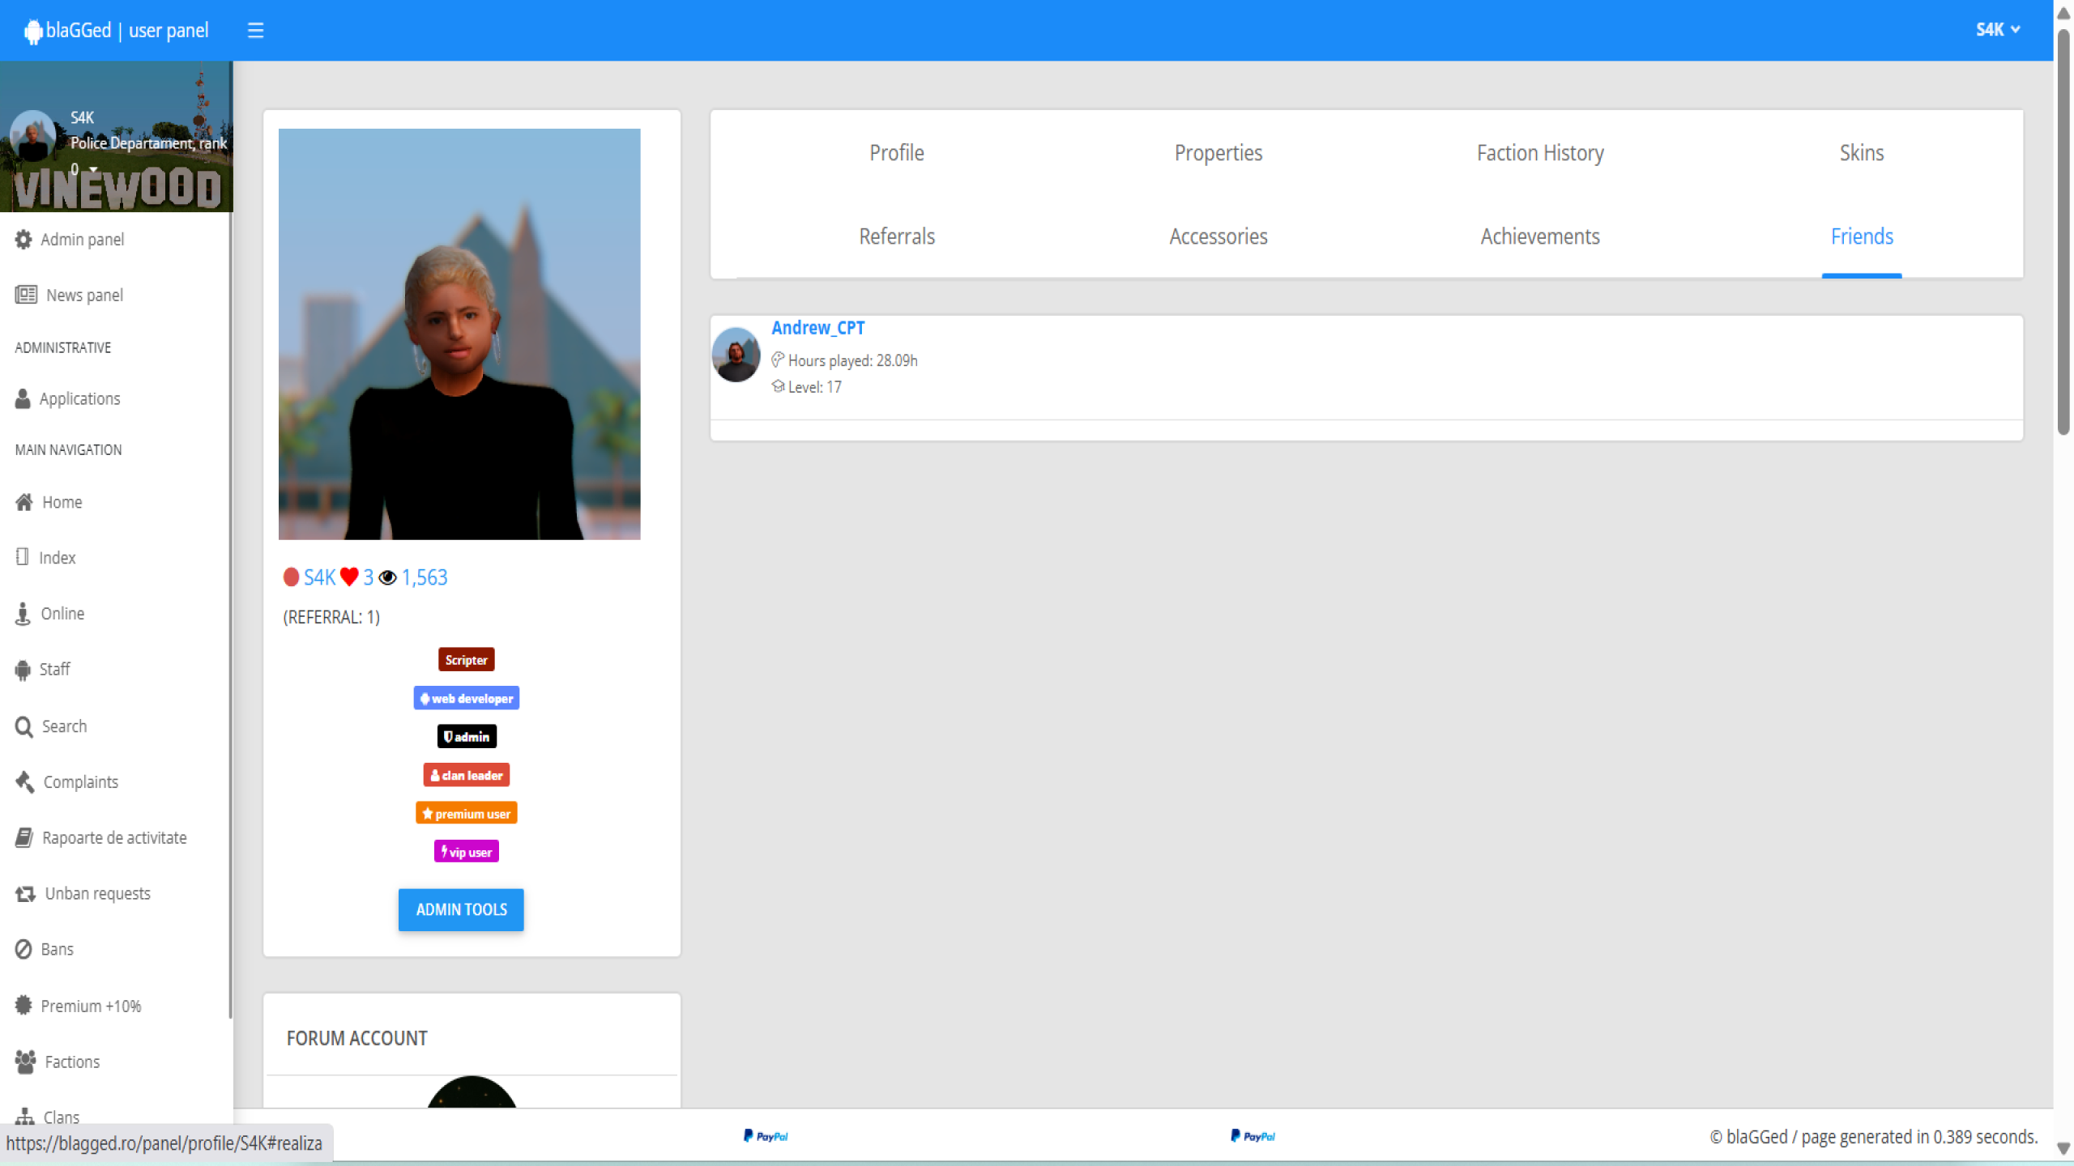Click the News panel newspaper icon
The image size is (2074, 1166).
point(26,295)
